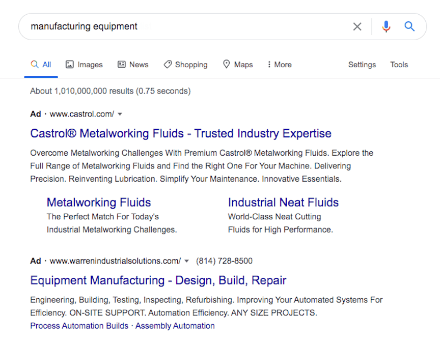Click the magnifier icon on the All tab
The image size is (440, 344).
tap(35, 64)
